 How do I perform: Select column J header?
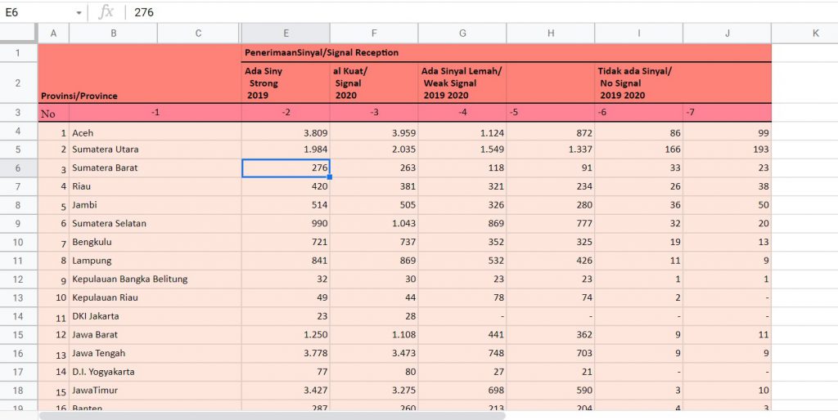coord(727,33)
